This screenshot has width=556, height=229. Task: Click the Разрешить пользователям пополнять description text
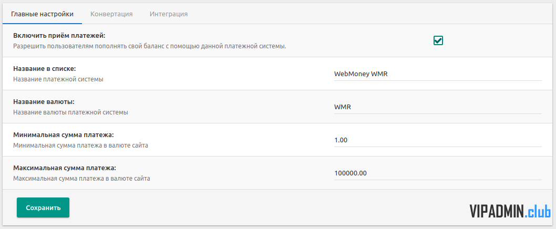tap(150, 46)
